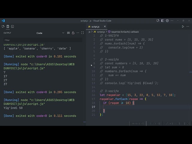Click the output Filter input field
The height and width of the screenshot is (144, 192).
(43, 40)
